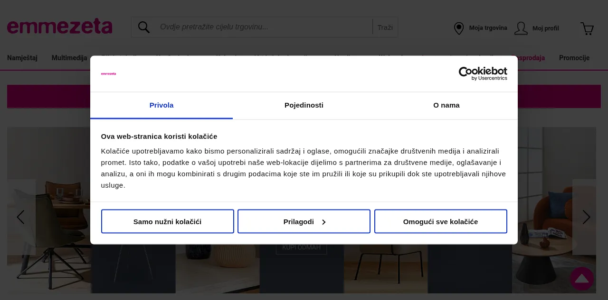The image size is (608, 300).
Task: Accept only necessary cookies (Samo nužni kolačići)
Action: (168, 221)
